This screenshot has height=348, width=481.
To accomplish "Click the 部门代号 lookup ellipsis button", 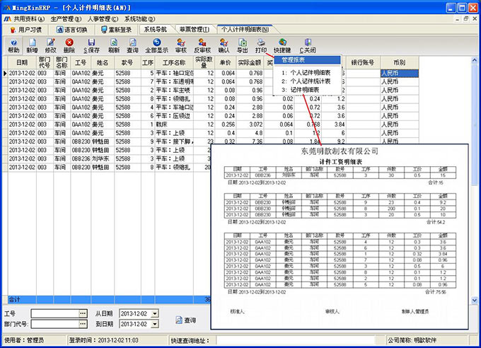I will tap(83, 324).
